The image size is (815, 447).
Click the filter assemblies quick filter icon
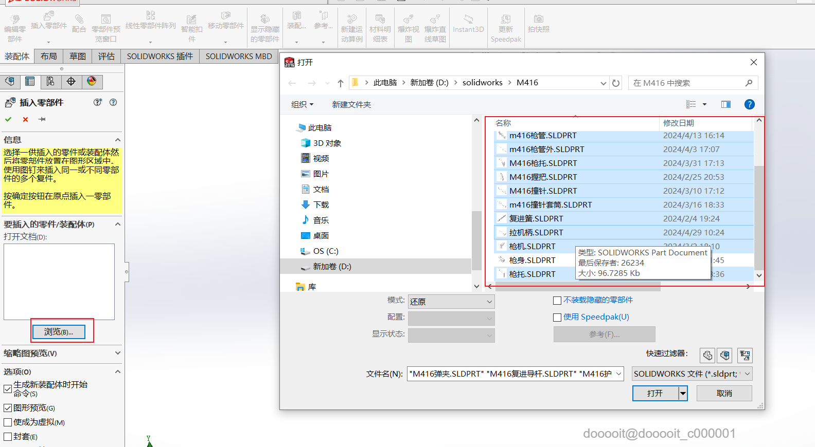(725, 355)
